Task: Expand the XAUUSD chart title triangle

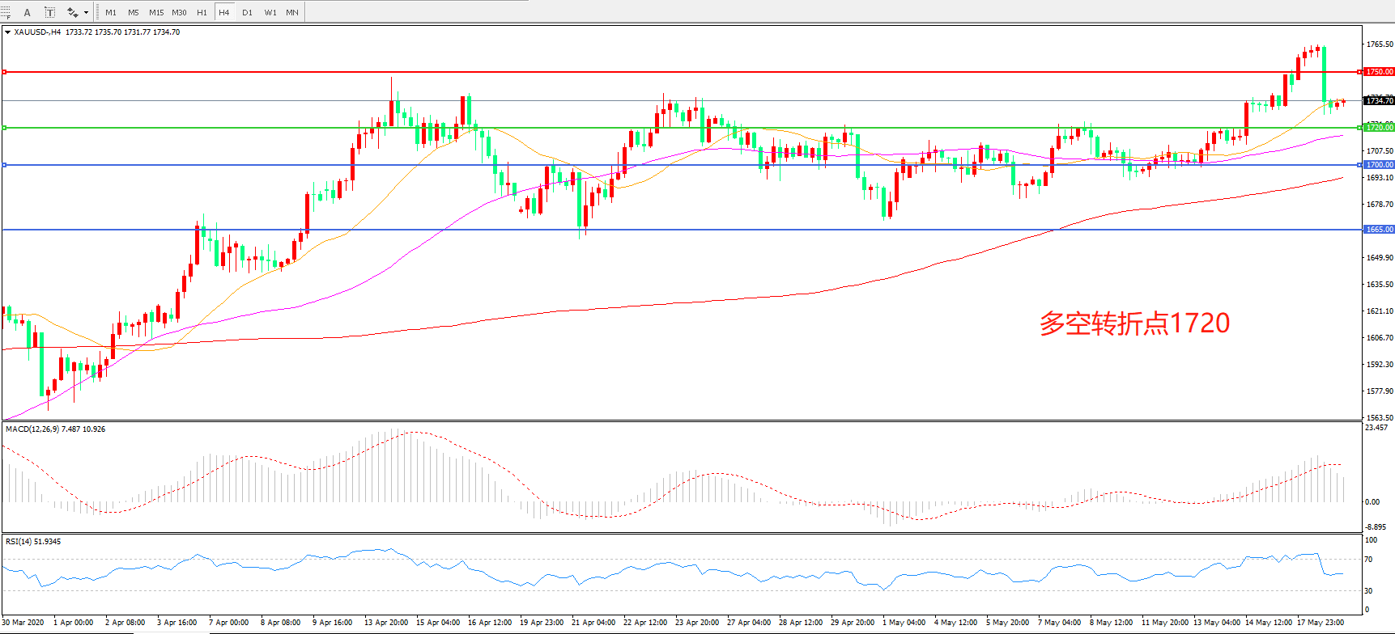Action: (x=7, y=32)
